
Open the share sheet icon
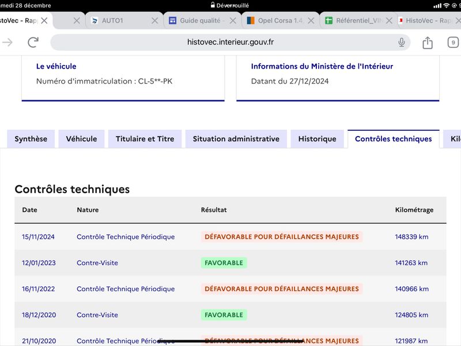[428, 43]
